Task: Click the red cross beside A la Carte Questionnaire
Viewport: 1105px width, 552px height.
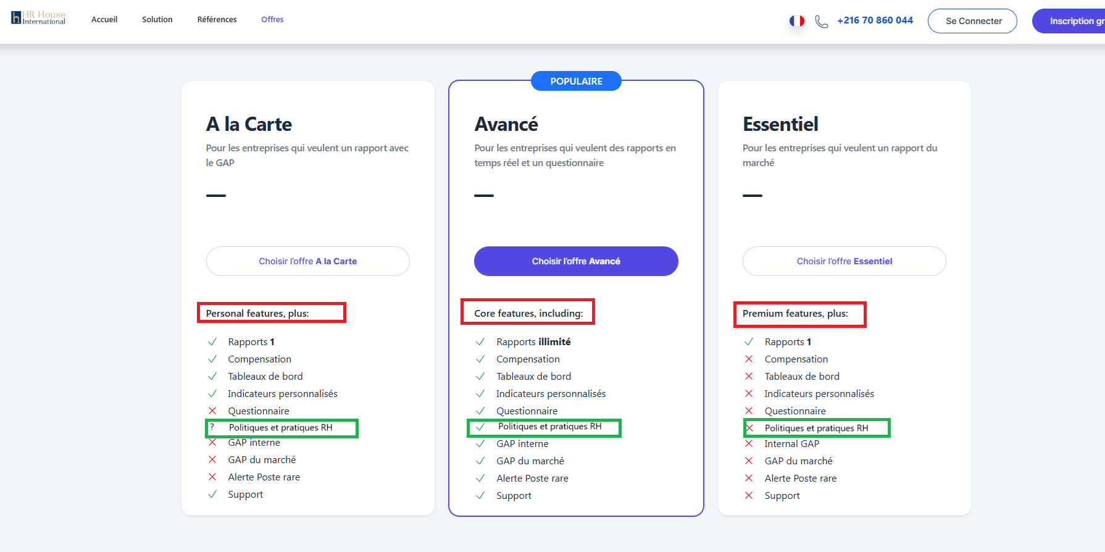Action: tap(212, 411)
